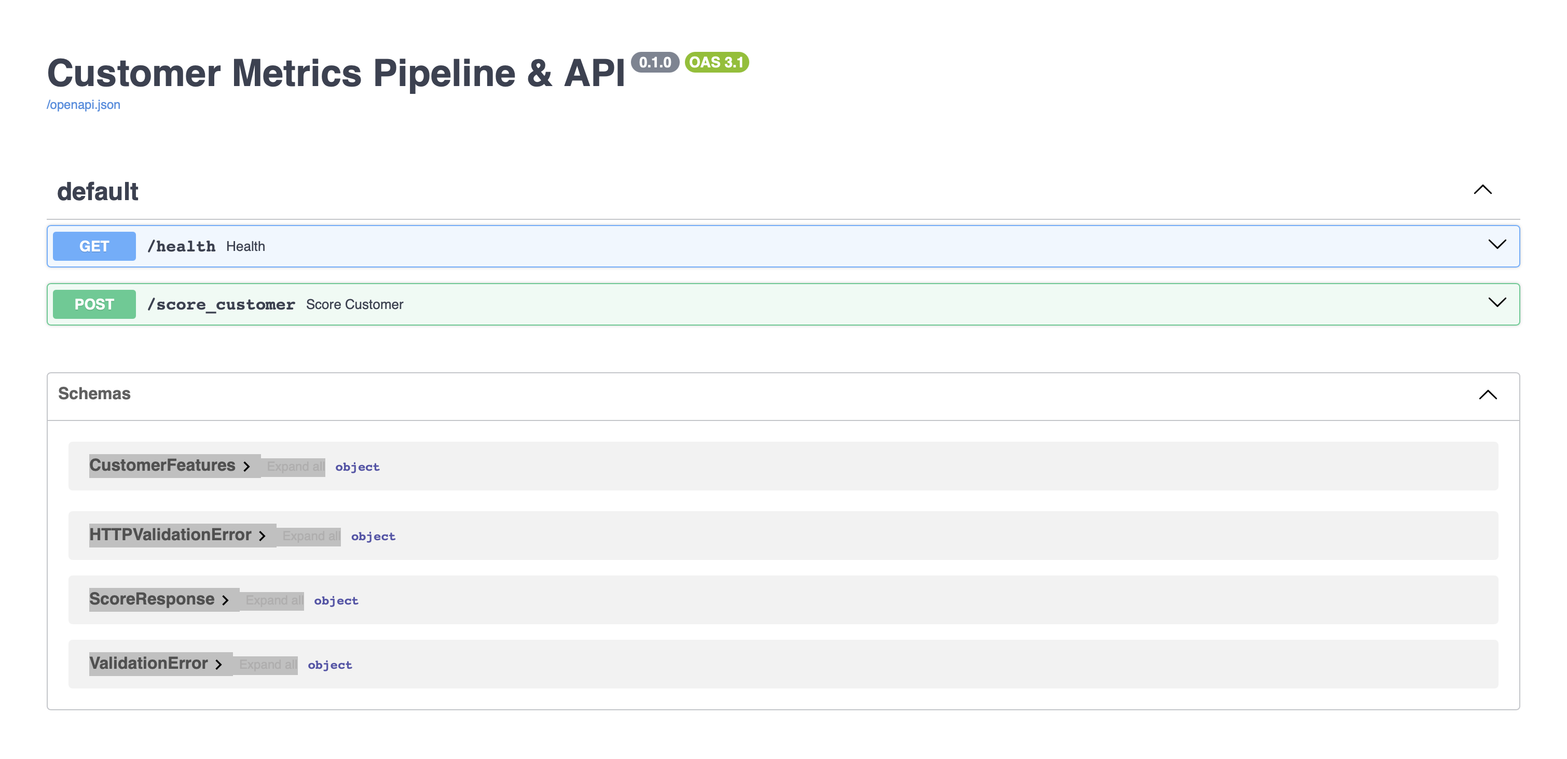Click the object type label next to ScoreResponse
Viewport: 1567px width, 759px height.
[336, 600]
